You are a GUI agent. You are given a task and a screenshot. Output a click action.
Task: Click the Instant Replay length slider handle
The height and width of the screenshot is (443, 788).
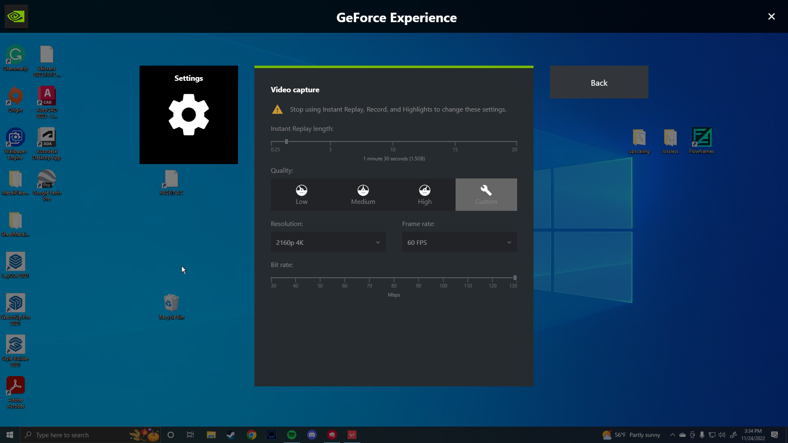click(x=286, y=142)
